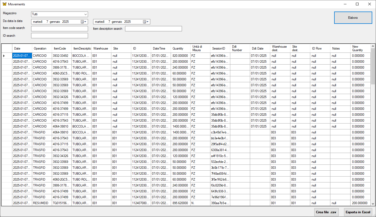Click the vertical scrollbar thumb of the grid
Viewport: 376px width, 217px height.
coord(373,66)
